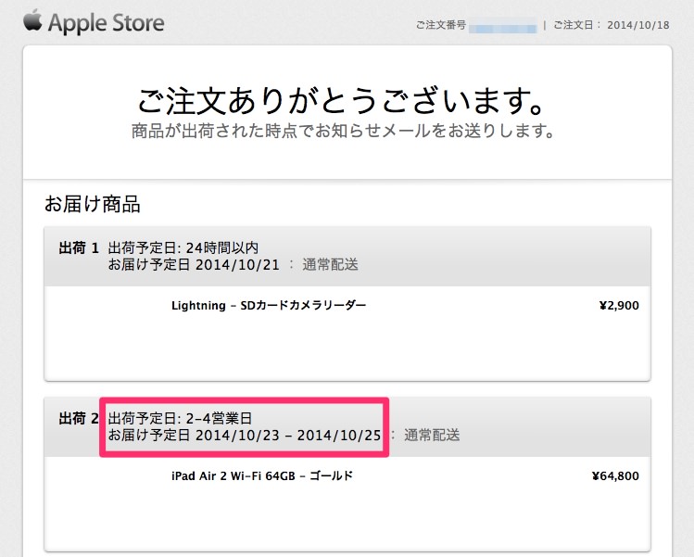Click the Lightning SD card camera reader item

pyautogui.click(x=269, y=306)
